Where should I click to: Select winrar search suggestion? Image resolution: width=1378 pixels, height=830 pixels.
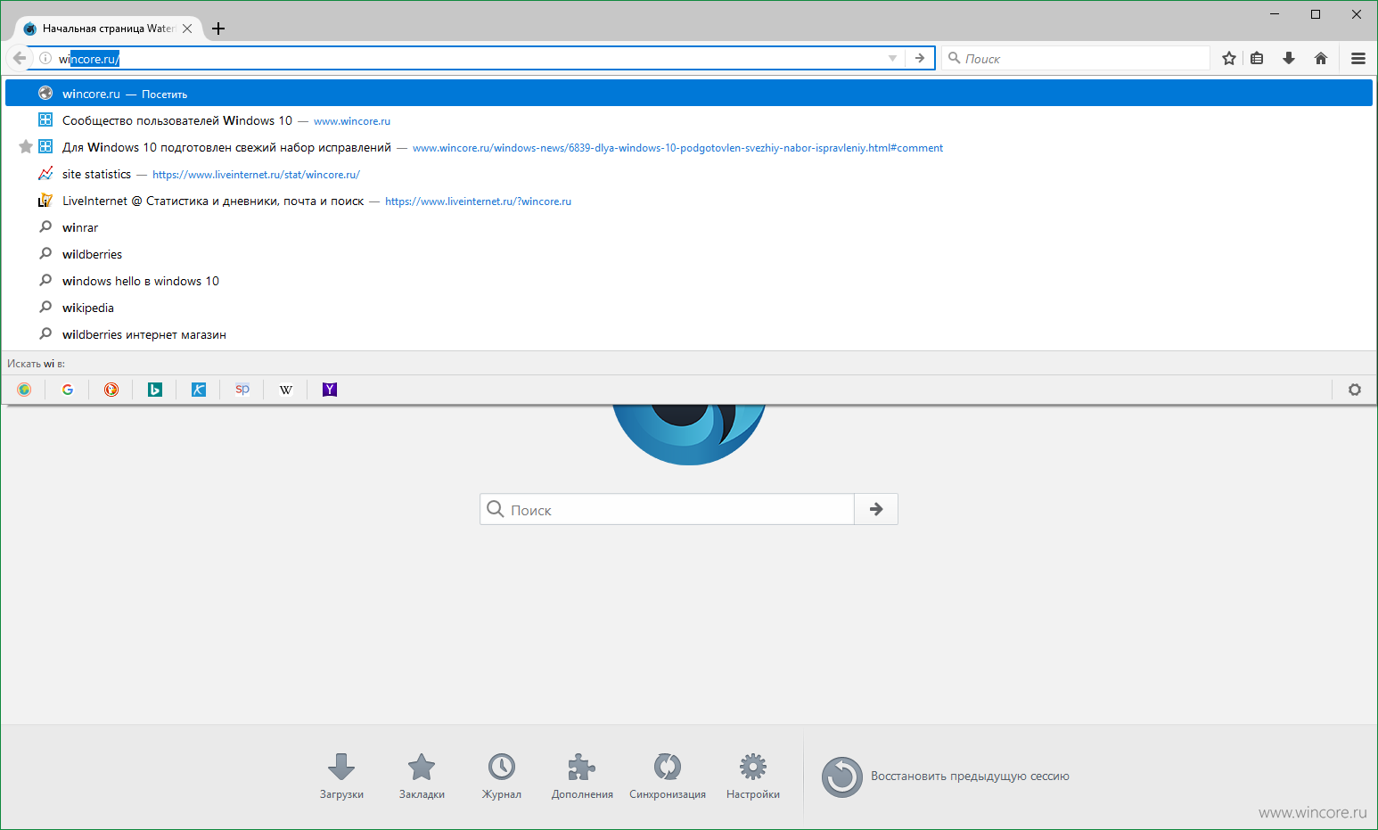click(689, 227)
